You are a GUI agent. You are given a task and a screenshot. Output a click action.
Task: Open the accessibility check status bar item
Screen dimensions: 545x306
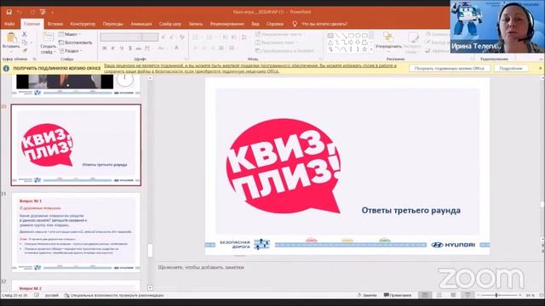pyautogui.click(x=114, y=295)
